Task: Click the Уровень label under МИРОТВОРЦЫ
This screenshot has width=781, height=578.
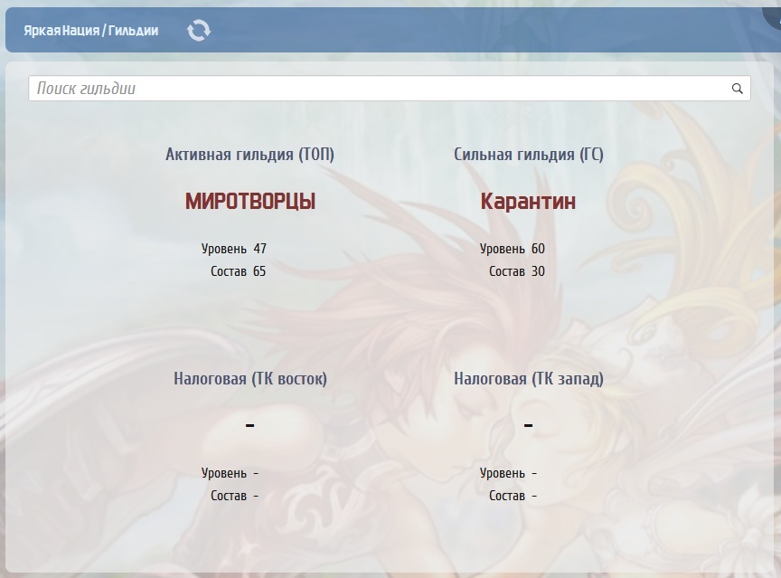Action: (x=224, y=249)
